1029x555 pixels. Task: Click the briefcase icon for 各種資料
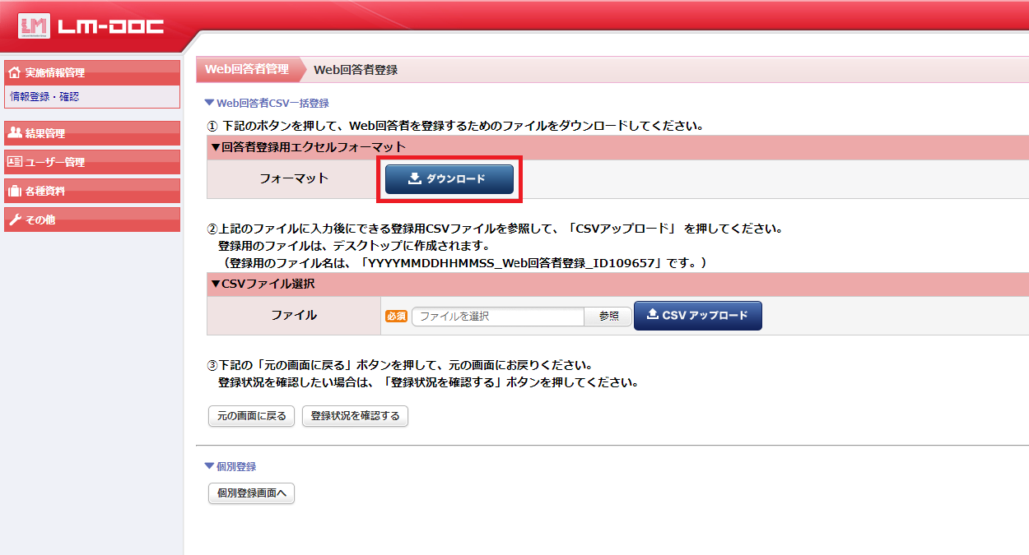click(14, 192)
